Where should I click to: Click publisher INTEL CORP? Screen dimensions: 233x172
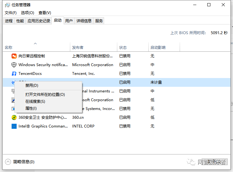(83, 126)
